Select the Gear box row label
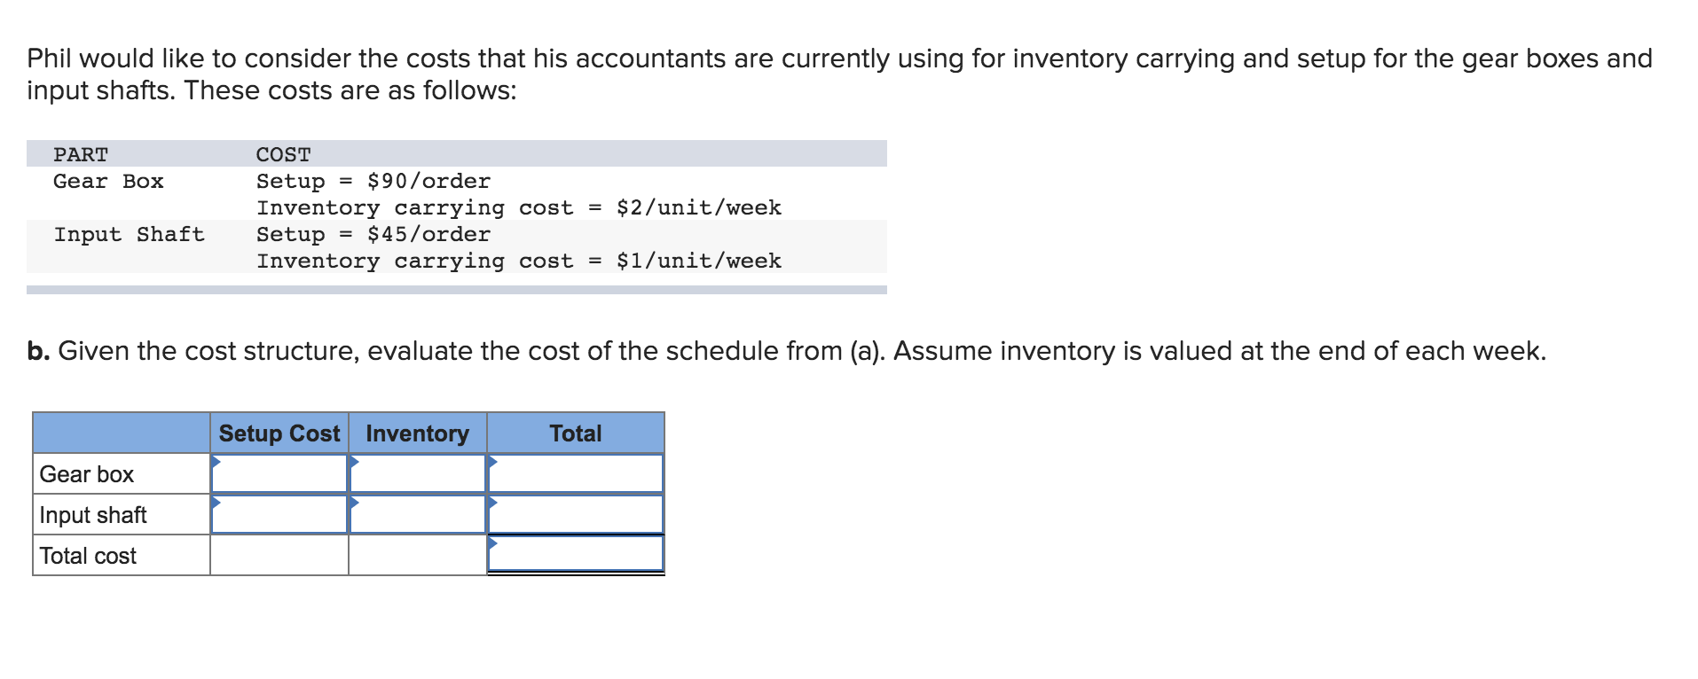 87,474
